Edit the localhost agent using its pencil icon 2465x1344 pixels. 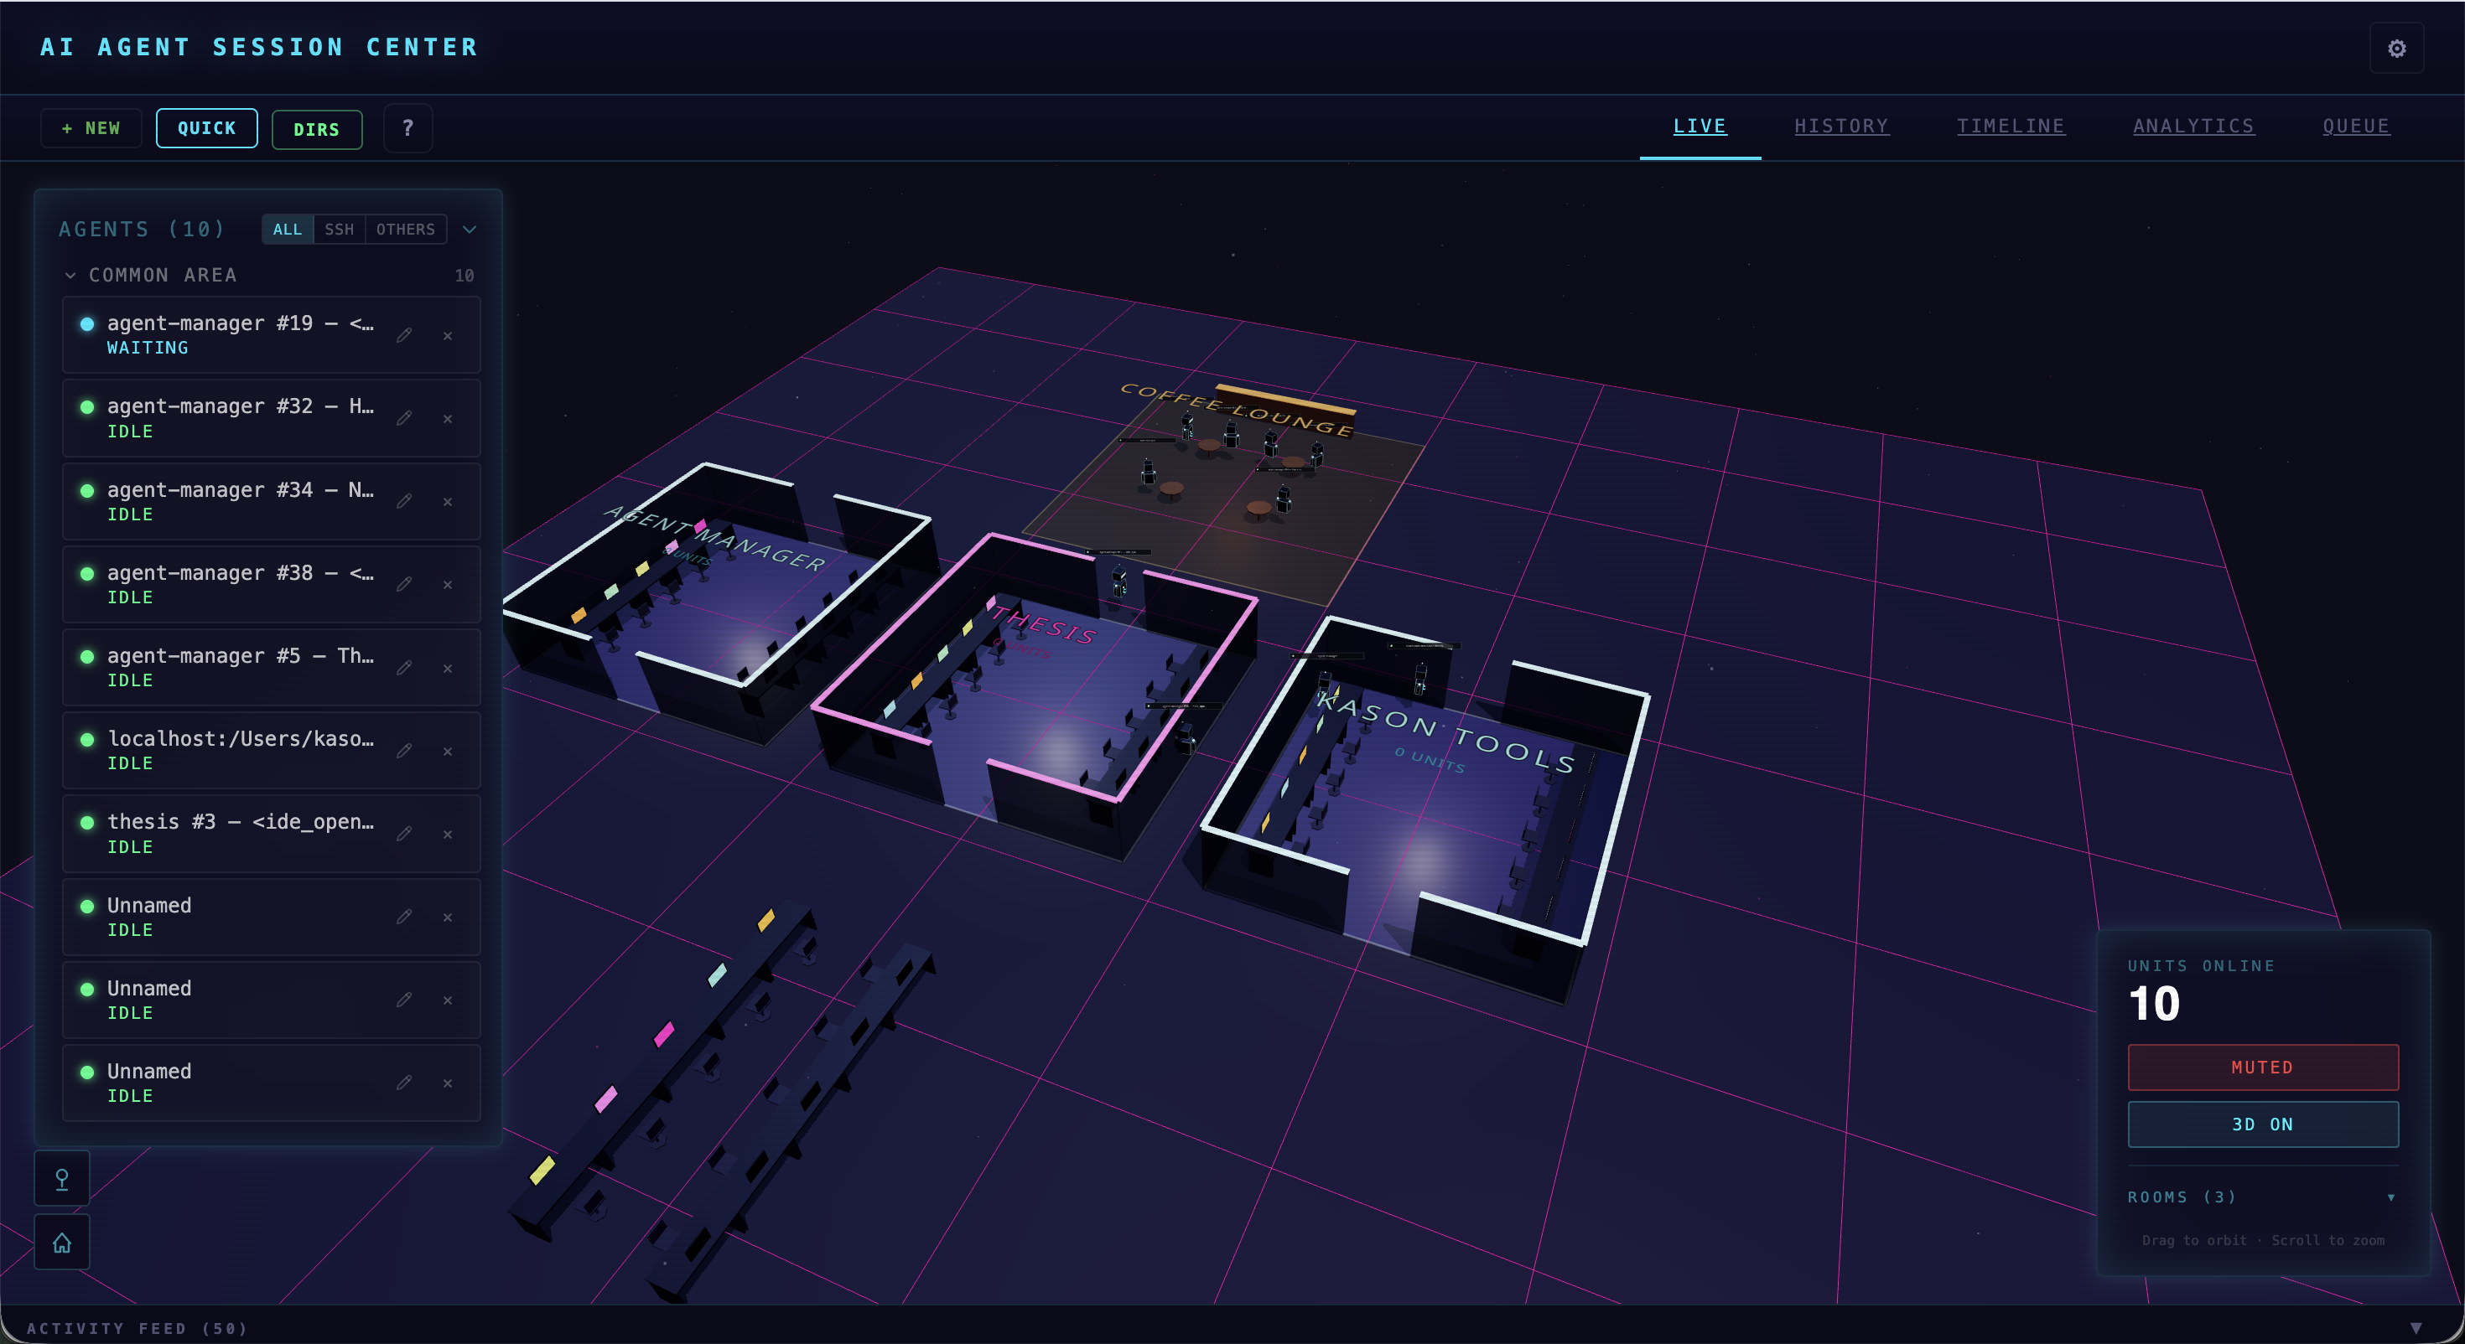tap(405, 751)
